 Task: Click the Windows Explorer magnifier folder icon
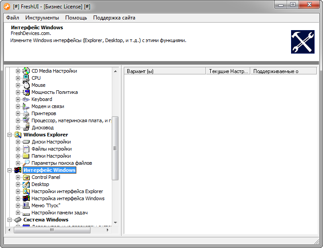click(18, 135)
